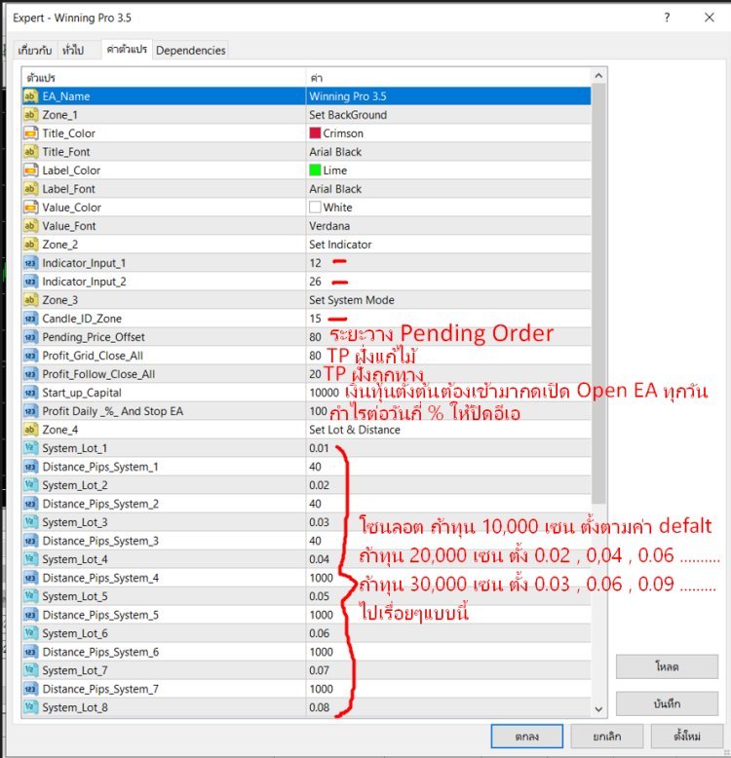
Task: Click the icon beside Indicator_Input_1
Action: pyautogui.click(x=30, y=263)
